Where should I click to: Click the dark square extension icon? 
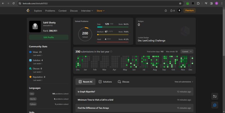193,3
